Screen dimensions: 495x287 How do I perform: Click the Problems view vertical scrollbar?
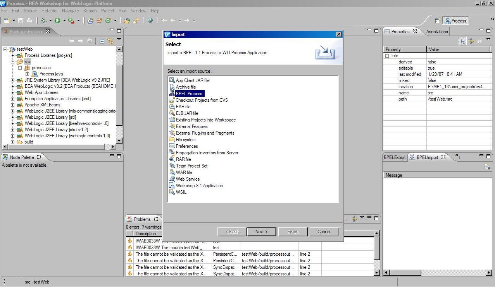(376, 253)
